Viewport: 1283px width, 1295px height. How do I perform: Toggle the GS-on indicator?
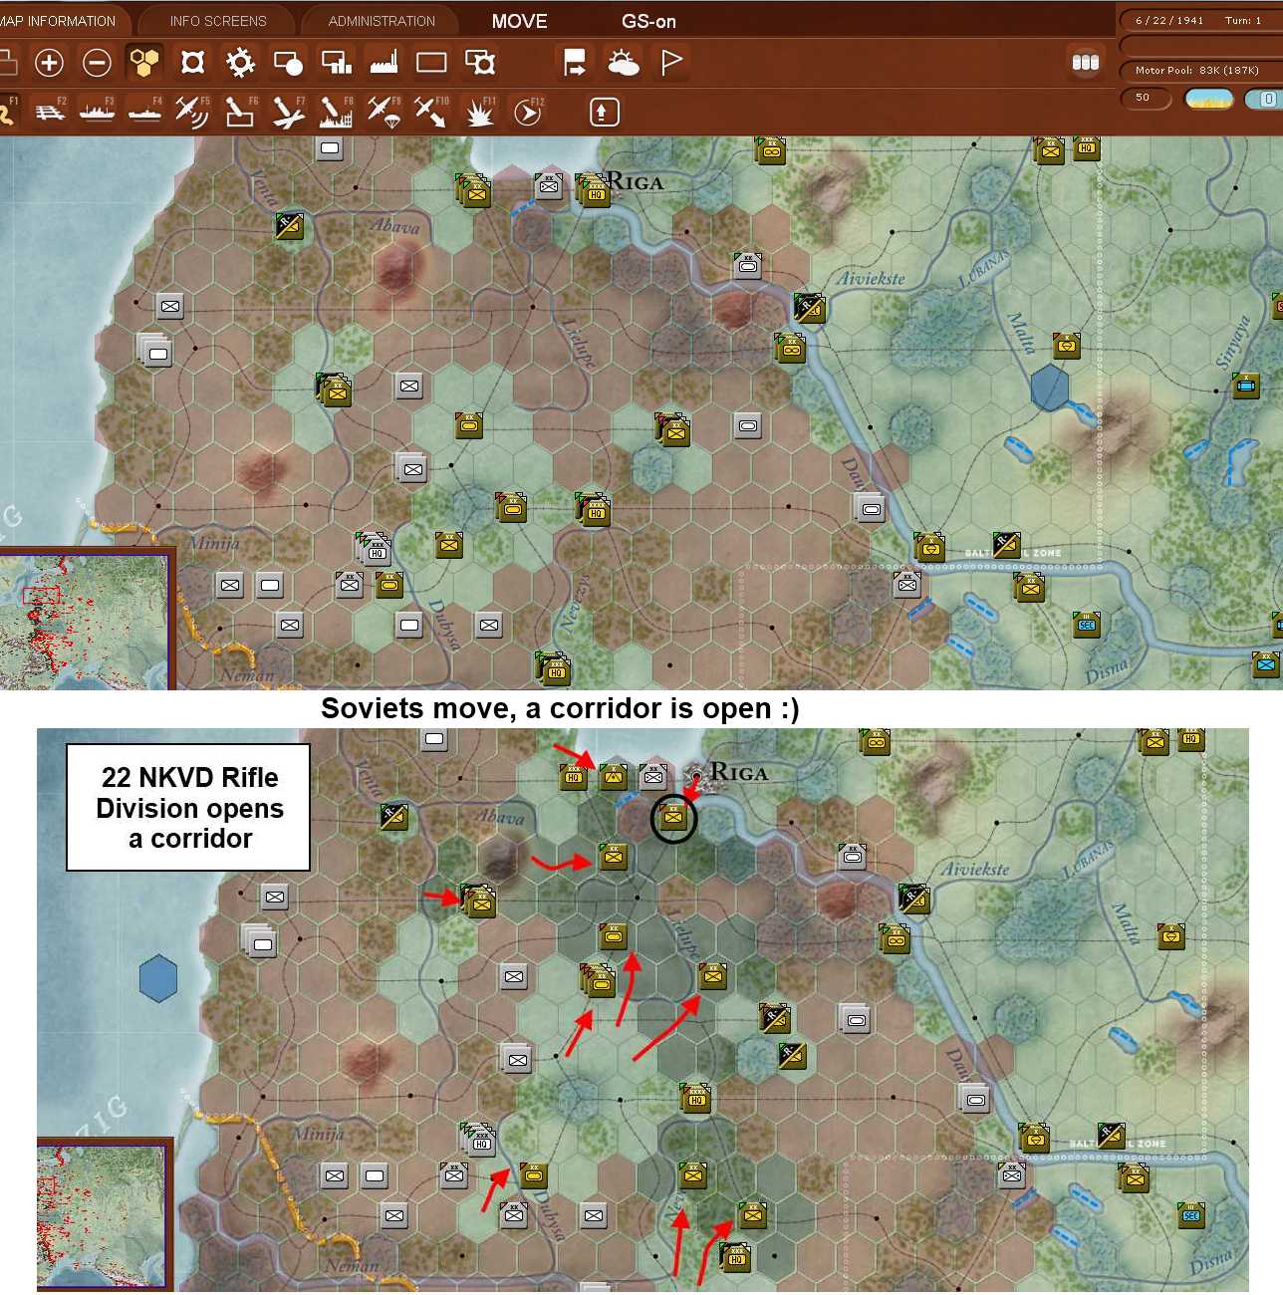coord(648,21)
